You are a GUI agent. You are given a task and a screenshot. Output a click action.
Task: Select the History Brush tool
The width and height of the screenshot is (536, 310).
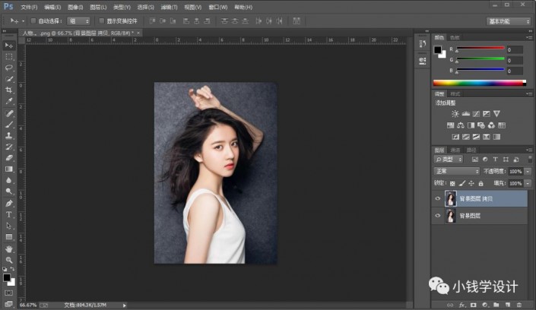point(9,147)
